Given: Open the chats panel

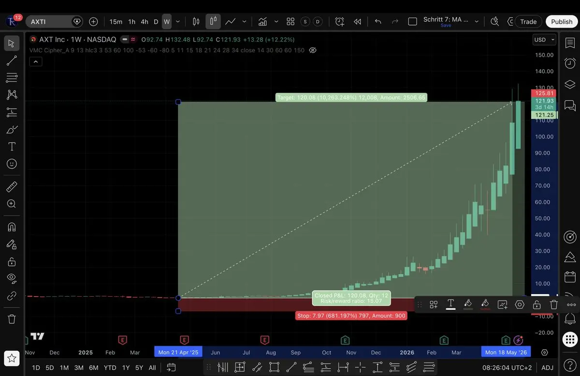Looking at the screenshot, I should [570, 105].
